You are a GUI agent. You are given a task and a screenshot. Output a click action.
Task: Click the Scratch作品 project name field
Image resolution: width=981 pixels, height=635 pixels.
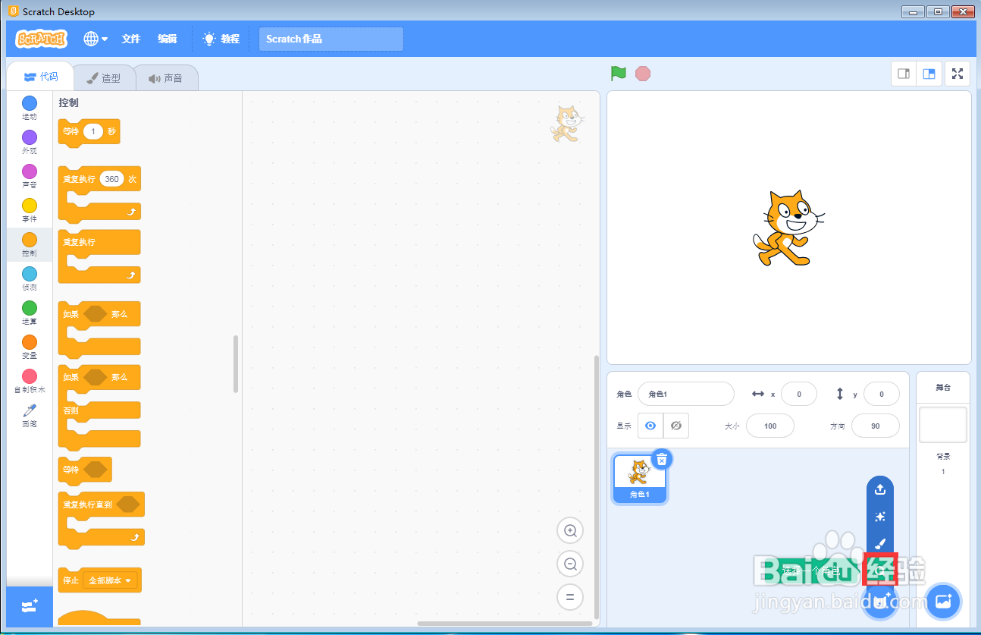(x=331, y=39)
